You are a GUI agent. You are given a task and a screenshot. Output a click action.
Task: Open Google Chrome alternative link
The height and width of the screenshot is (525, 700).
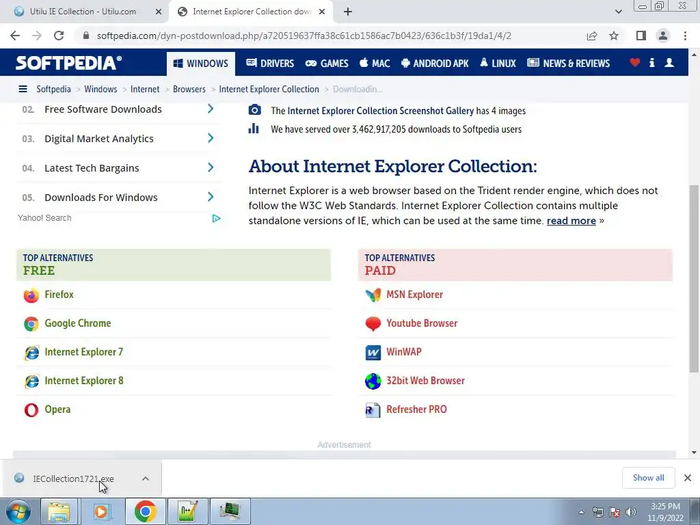click(x=78, y=323)
